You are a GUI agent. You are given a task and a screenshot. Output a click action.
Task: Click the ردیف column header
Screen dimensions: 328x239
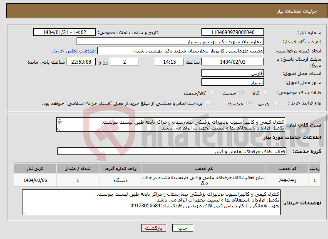coord(315,169)
